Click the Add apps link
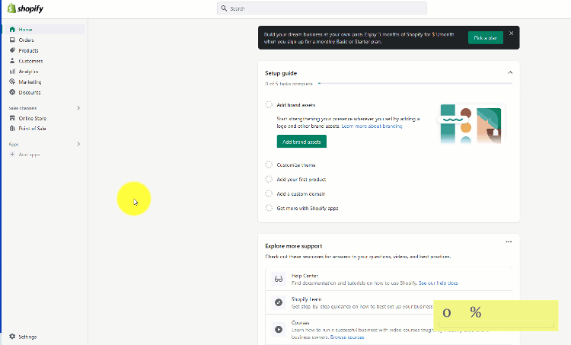 pos(29,155)
